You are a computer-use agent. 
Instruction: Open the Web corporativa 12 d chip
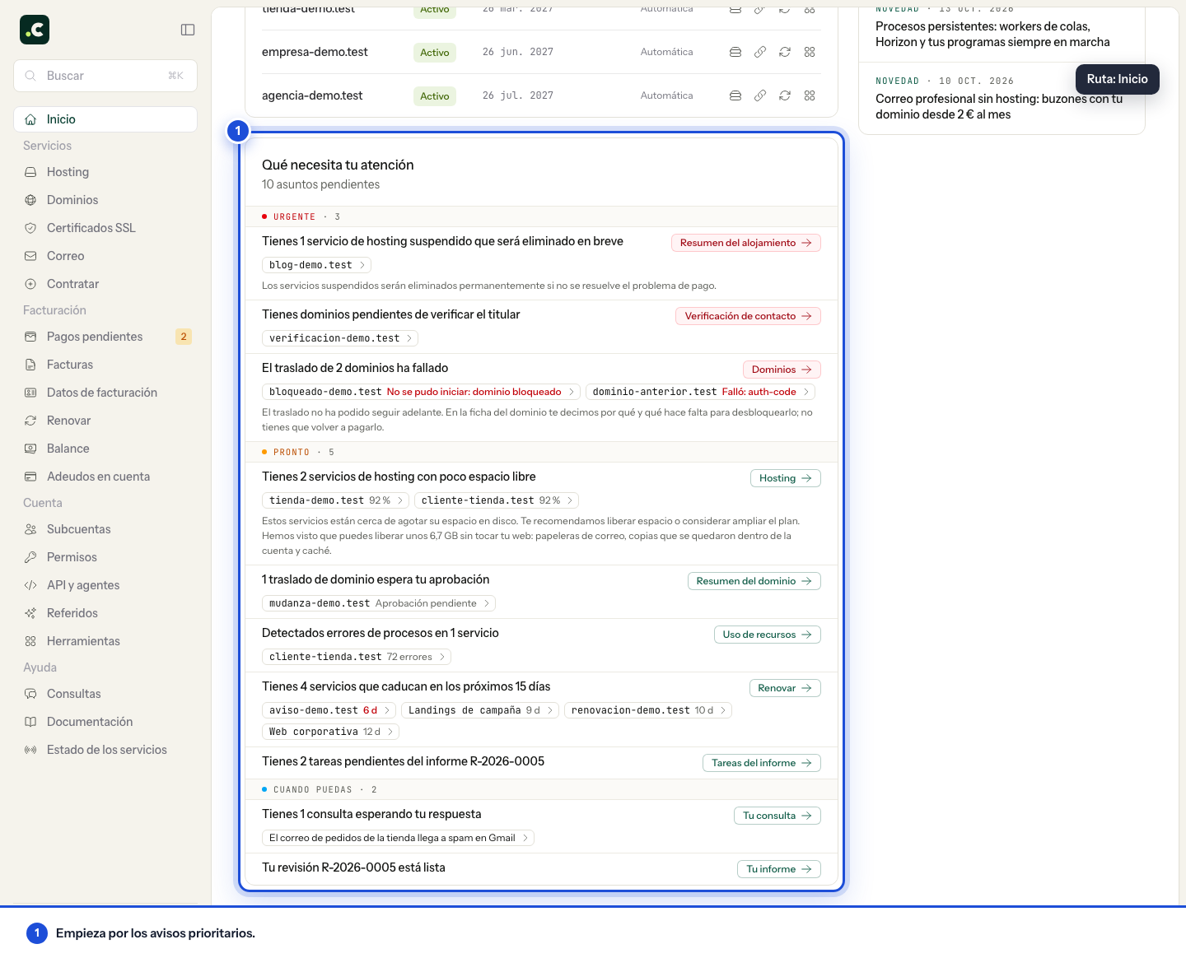331,732
